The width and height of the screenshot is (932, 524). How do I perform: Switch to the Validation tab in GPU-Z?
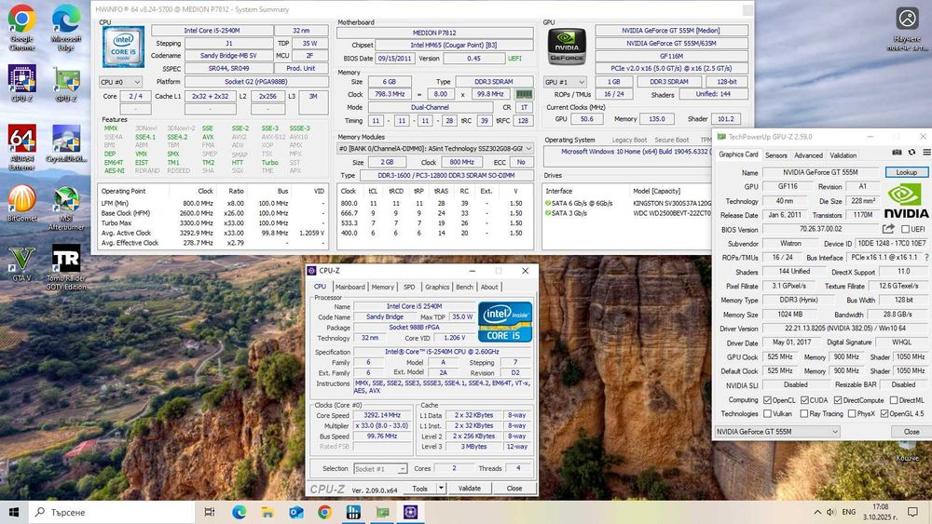tap(843, 155)
